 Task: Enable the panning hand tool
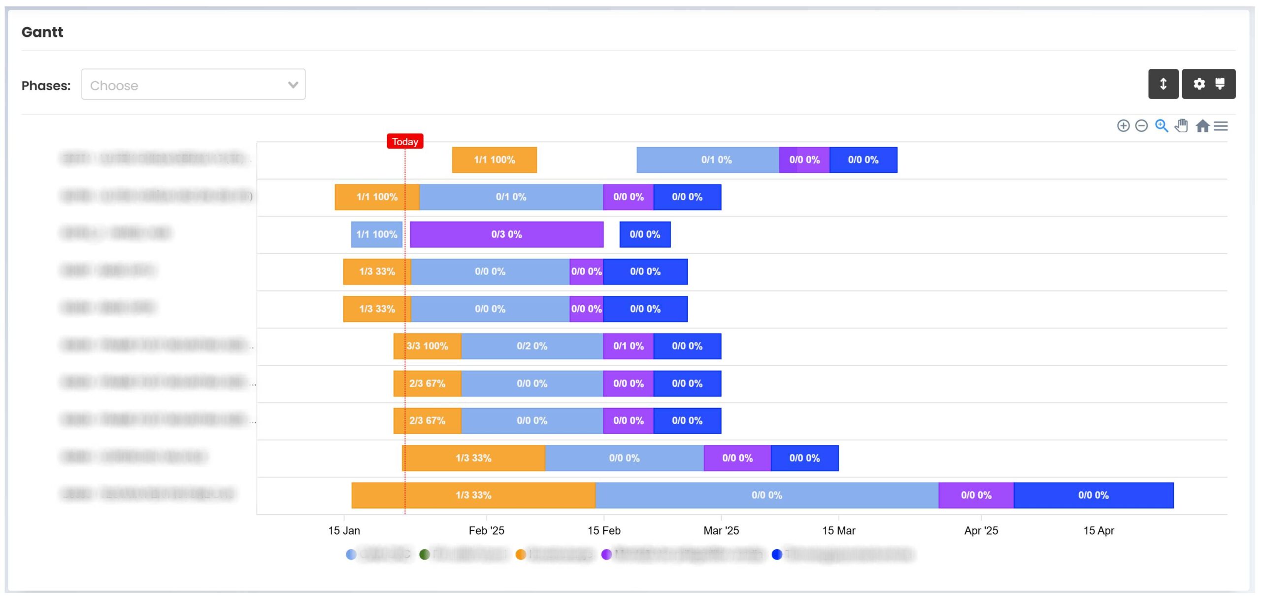click(1182, 127)
